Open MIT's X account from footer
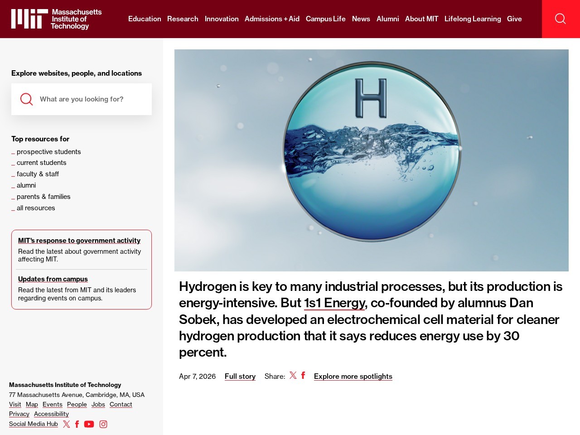Image resolution: width=580 pixels, height=435 pixels. [67, 424]
